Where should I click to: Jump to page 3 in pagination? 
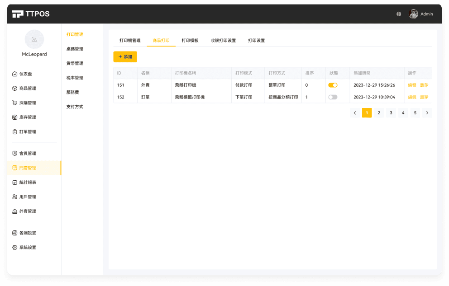tap(391, 113)
